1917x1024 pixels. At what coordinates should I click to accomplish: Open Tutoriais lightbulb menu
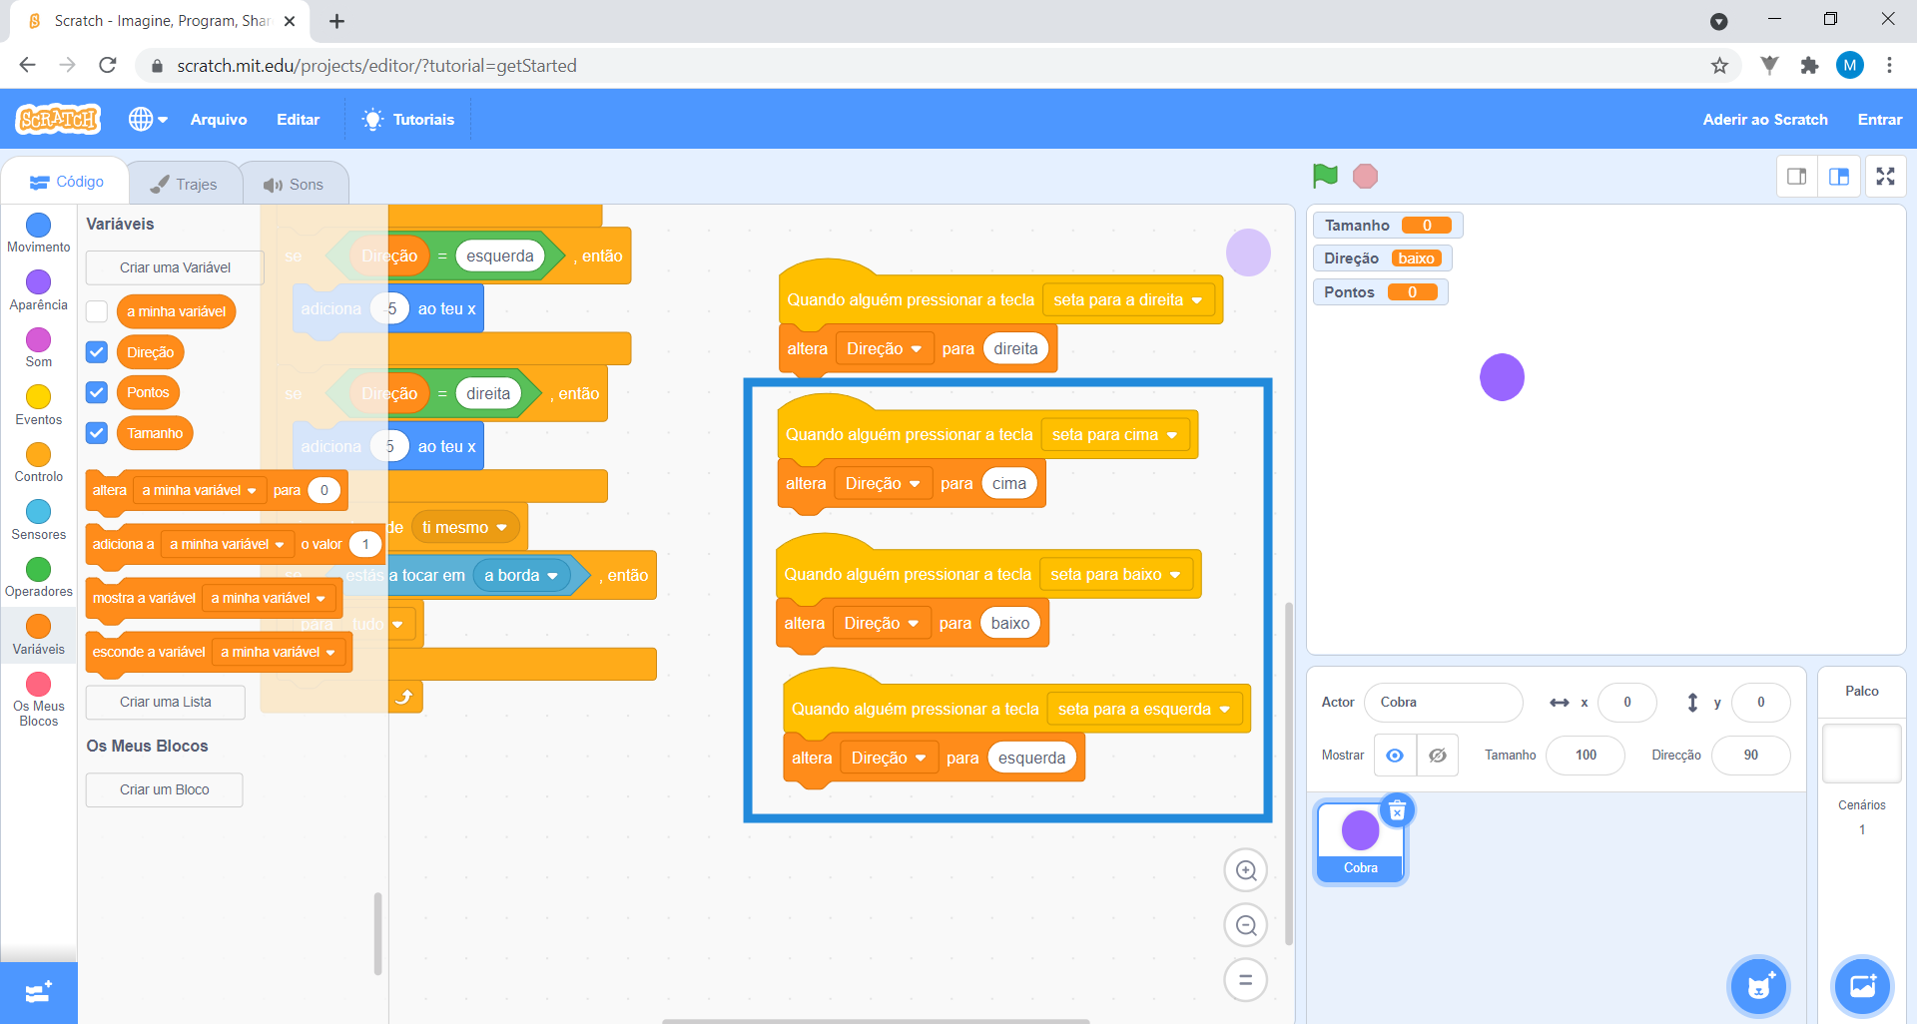408,119
